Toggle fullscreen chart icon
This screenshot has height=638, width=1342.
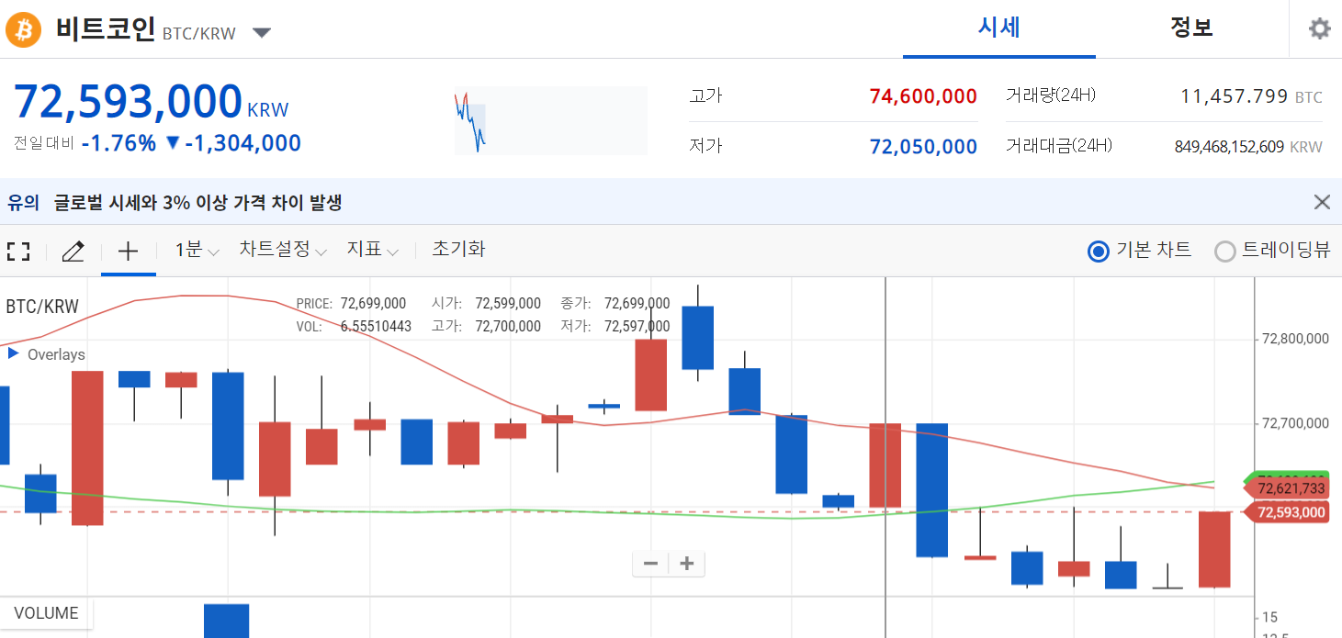pos(18,251)
